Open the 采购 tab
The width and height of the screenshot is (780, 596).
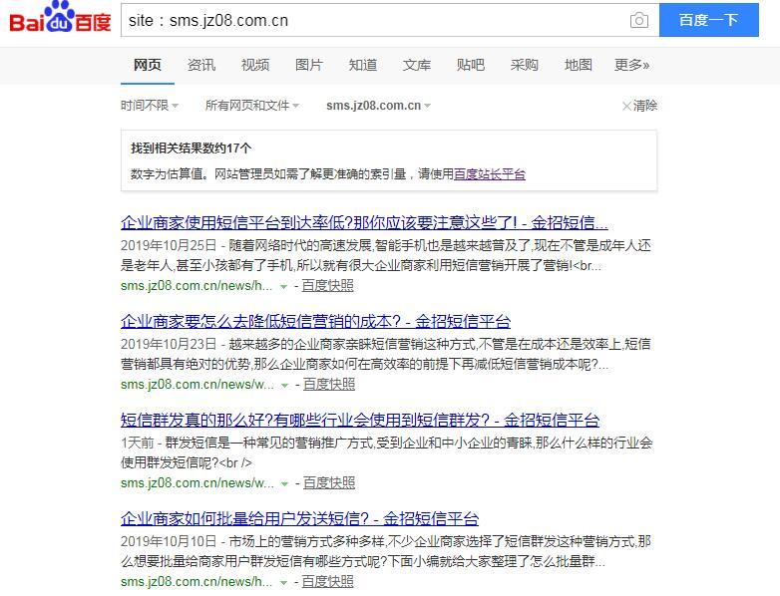pyautogui.click(x=525, y=65)
